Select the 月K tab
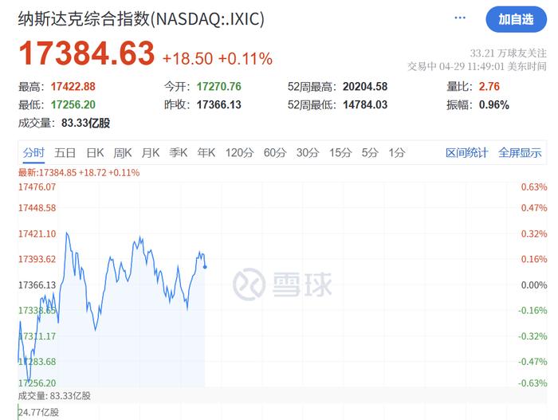Viewport: 558px width, 420px height. 151,153
